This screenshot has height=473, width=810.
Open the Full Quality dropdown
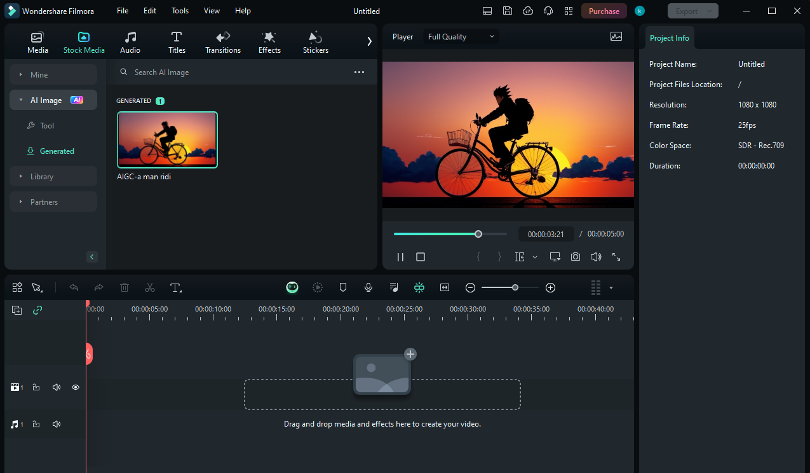click(x=461, y=37)
